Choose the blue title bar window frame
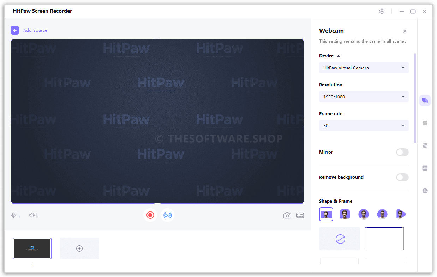The image size is (437, 277). coord(384,239)
